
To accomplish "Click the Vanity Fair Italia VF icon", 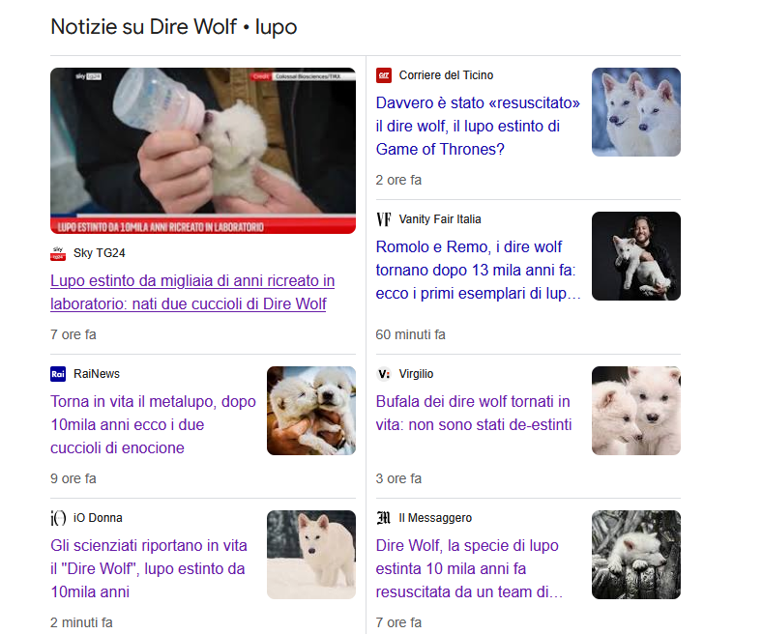I will pos(384,219).
